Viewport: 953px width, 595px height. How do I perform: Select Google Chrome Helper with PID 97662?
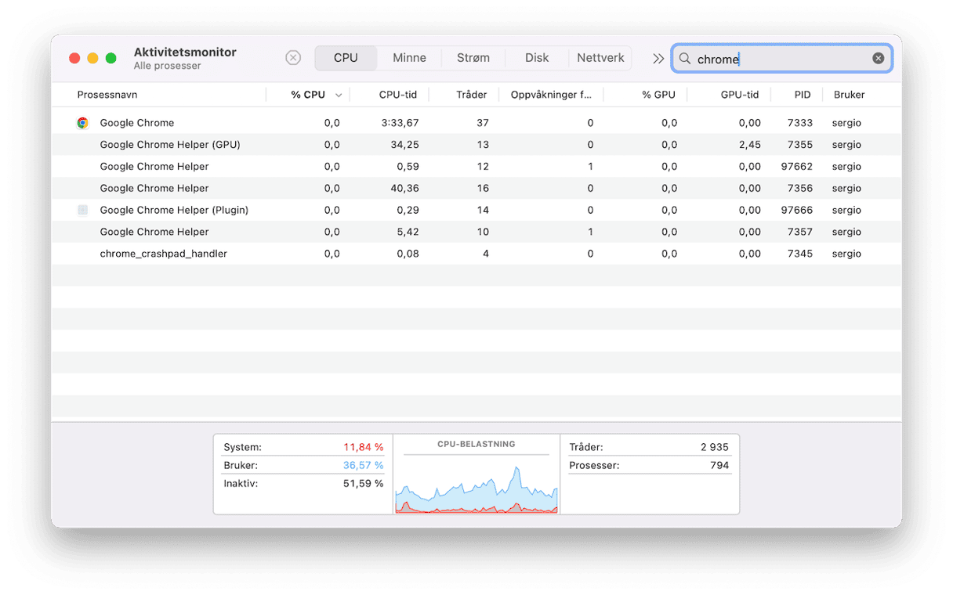click(x=476, y=167)
